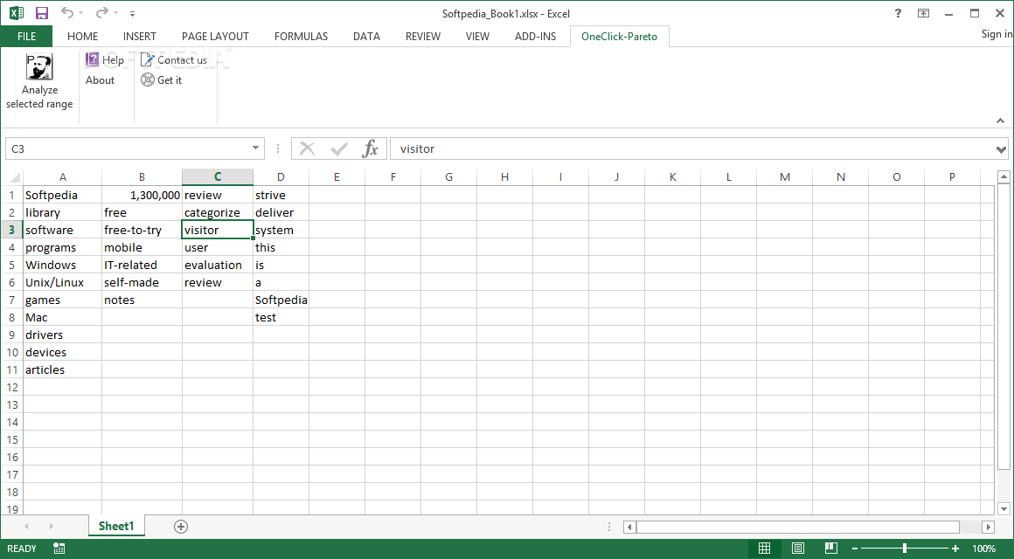Save the workbook with the floppy icon
Image resolution: width=1014 pixels, height=559 pixels.
point(42,13)
